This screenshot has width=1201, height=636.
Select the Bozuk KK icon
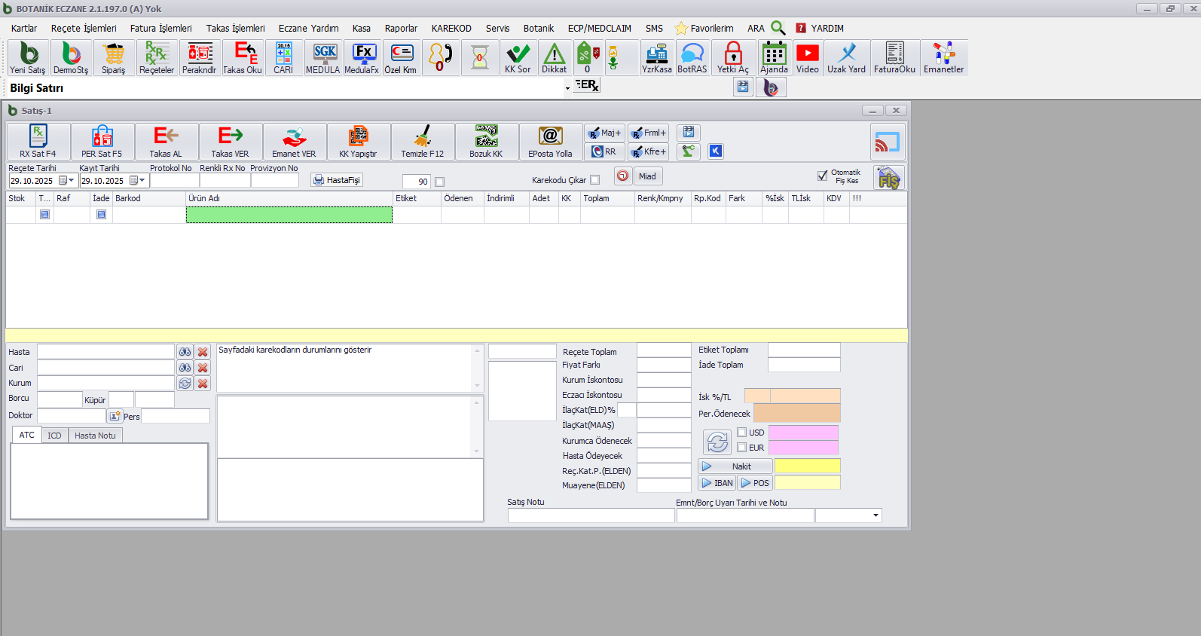tap(486, 142)
